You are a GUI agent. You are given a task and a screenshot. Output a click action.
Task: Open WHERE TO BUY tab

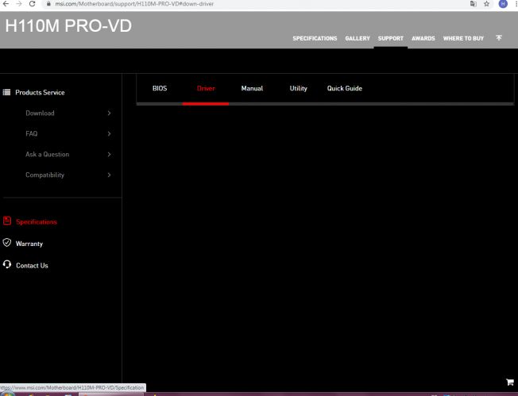click(463, 38)
